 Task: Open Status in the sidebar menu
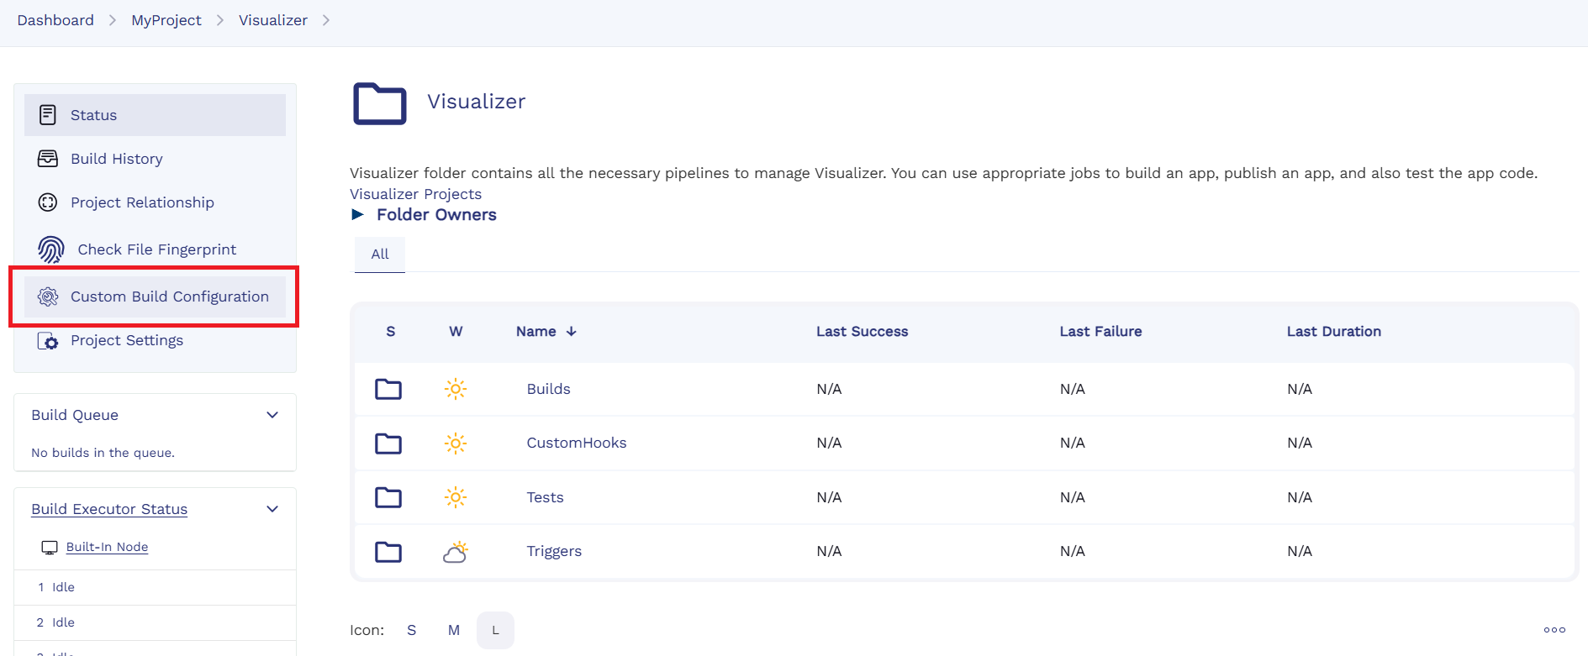(x=155, y=115)
